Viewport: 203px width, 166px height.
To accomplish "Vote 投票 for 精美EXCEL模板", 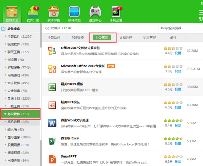I will [x=178, y=89].
